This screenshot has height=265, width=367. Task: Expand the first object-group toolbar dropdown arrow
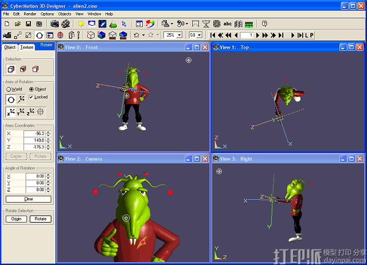pyautogui.click(x=172, y=24)
